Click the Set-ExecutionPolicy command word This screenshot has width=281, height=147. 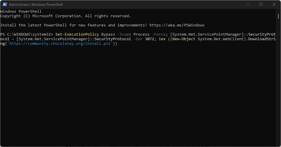pos(77,34)
